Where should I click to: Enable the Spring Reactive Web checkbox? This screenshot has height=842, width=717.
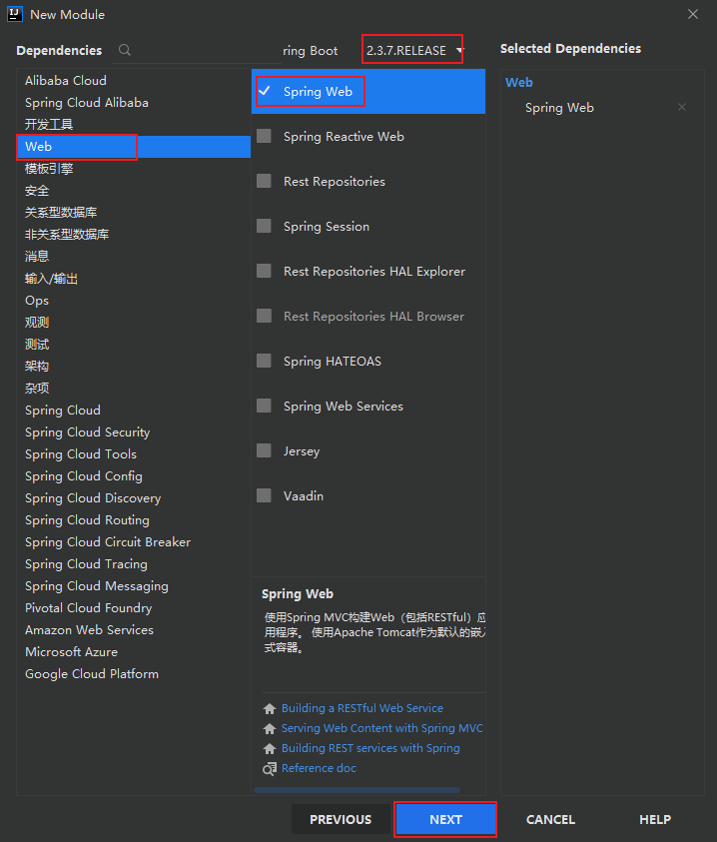click(266, 136)
